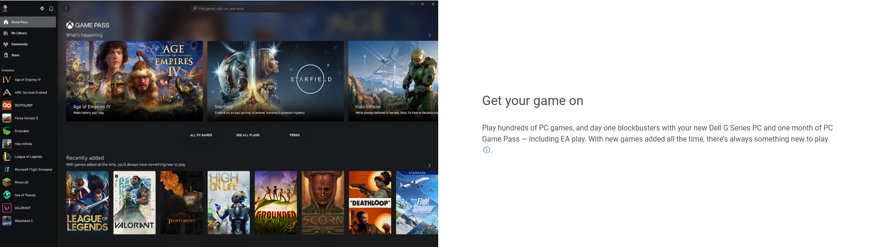Click the Xbox GAME PASS logo heading
Image resolution: width=876 pixels, height=247 pixels.
click(88, 25)
